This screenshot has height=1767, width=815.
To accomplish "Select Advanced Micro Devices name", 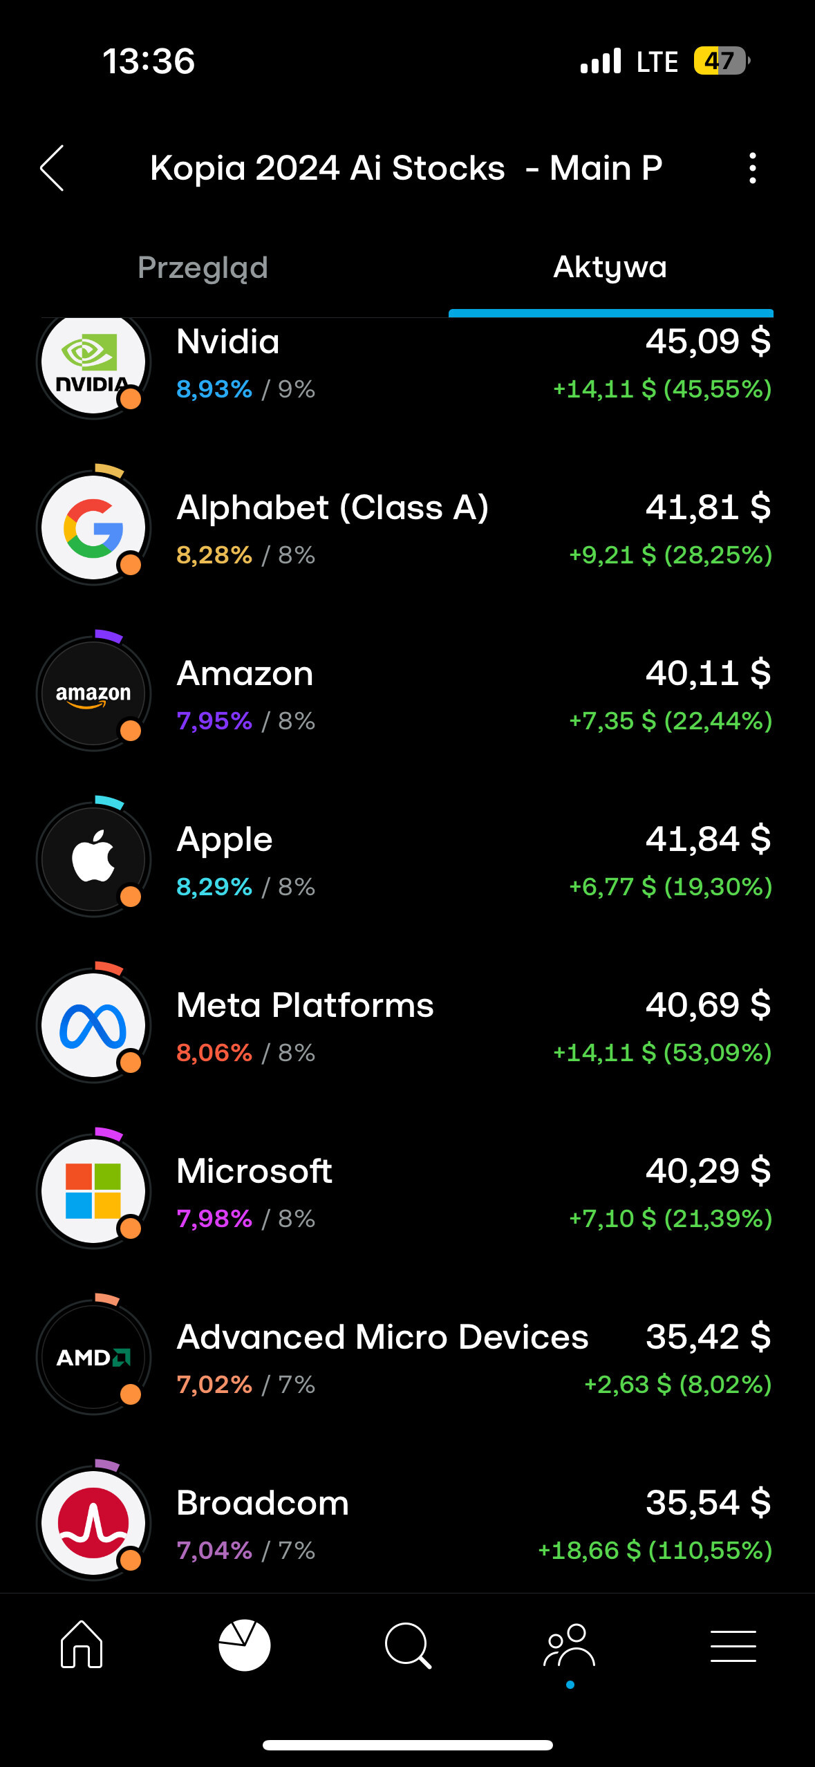I will pos(382,1337).
